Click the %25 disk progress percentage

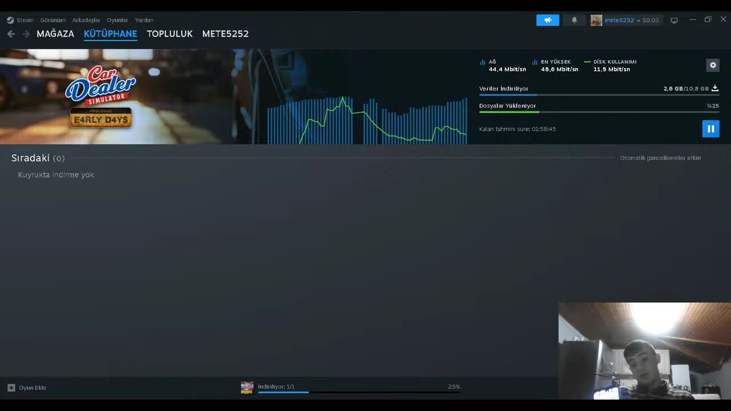click(713, 106)
